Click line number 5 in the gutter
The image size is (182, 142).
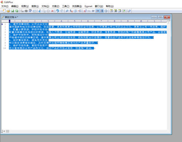click(x=5, y=35)
